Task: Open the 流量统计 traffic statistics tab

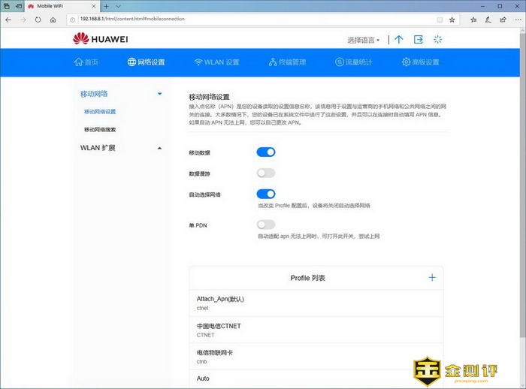Action: point(353,62)
